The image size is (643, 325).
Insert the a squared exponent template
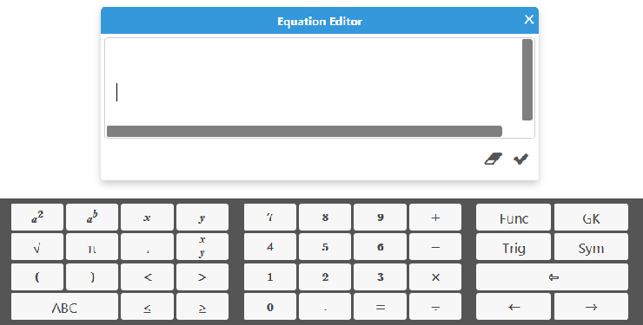(x=37, y=218)
